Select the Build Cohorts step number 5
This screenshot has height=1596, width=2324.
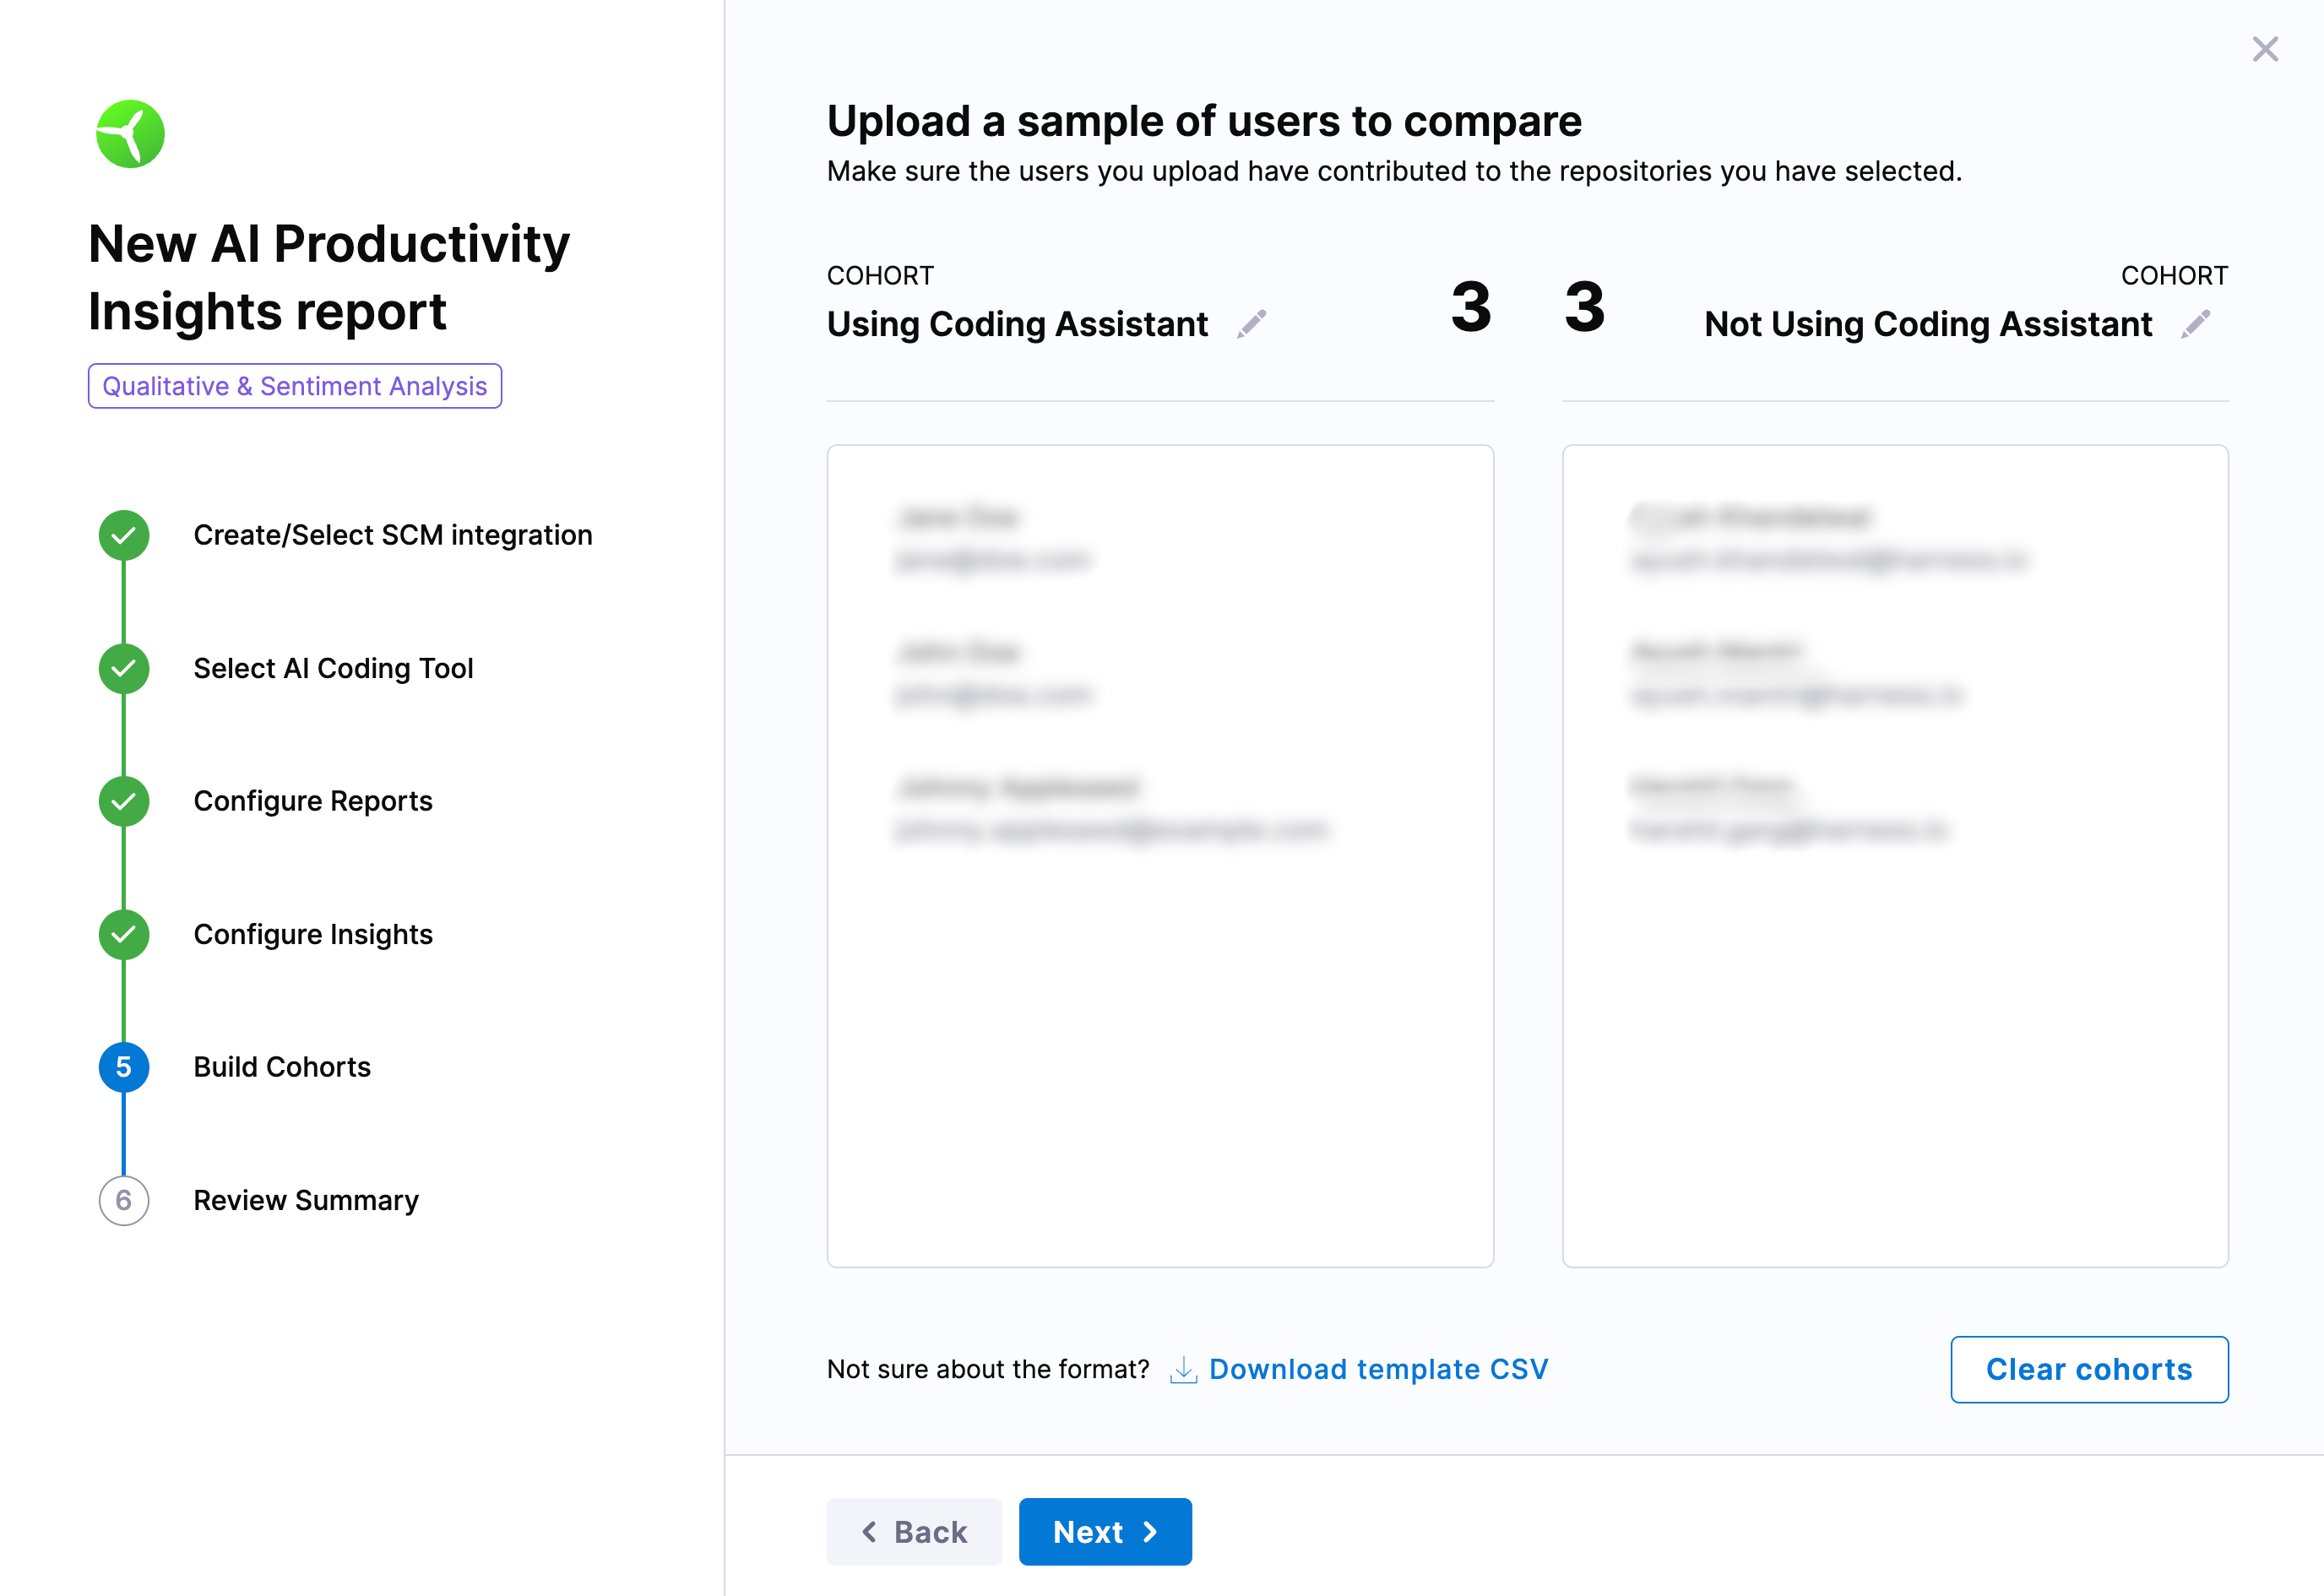click(124, 1068)
